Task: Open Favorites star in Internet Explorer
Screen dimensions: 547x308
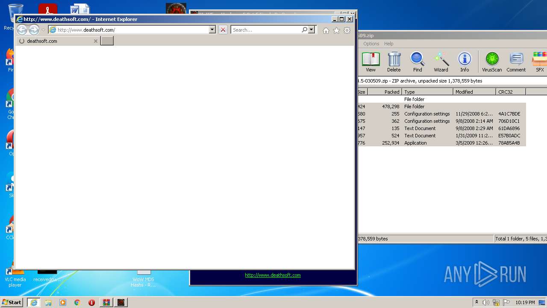Action: click(336, 30)
